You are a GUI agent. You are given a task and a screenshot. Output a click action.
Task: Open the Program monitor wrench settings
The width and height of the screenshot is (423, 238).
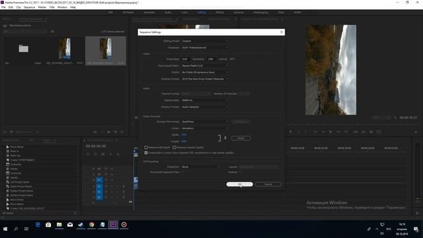[x=395, y=118]
